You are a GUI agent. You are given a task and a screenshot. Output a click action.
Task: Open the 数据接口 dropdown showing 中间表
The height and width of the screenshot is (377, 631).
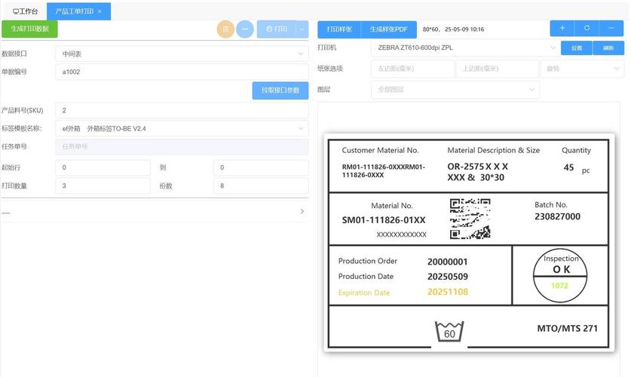tap(182, 54)
